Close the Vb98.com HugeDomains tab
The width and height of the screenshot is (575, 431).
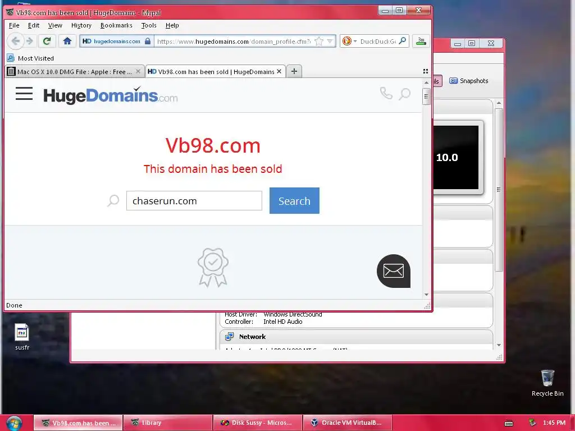[279, 71]
